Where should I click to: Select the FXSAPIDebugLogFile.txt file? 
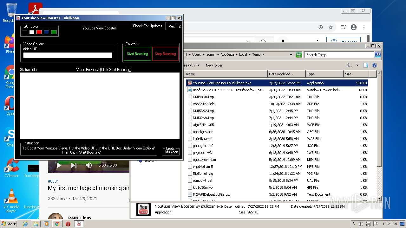(277, 194)
